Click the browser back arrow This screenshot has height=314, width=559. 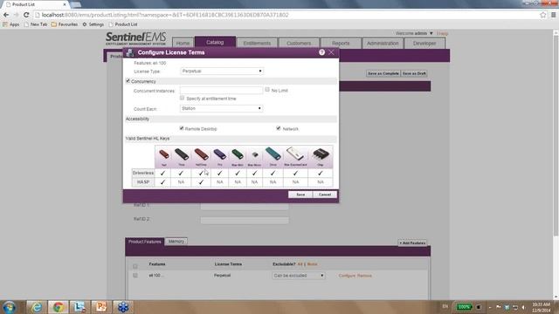point(6,15)
